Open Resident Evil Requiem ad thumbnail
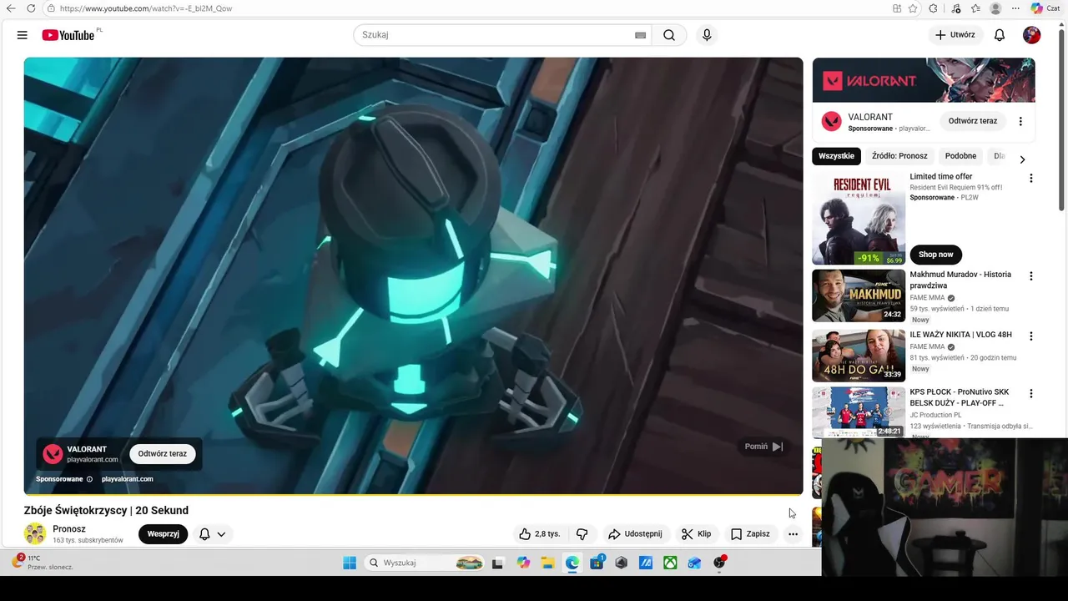Viewport: 1068px width, 601px height. click(859, 218)
